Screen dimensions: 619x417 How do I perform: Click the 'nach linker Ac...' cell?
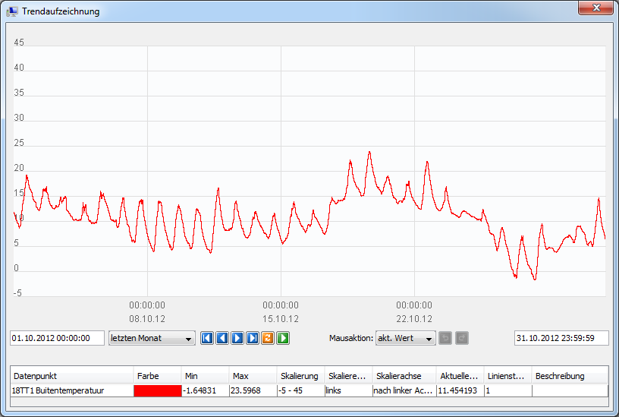pos(404,390)
